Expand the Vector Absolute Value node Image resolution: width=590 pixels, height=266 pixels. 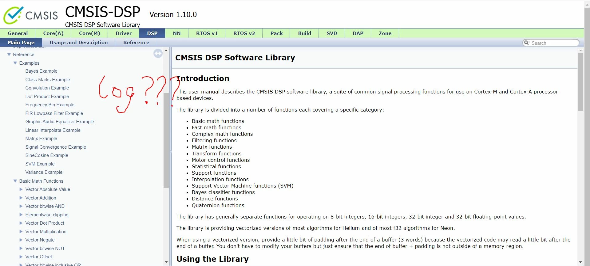pyautogui.click(x=21, y=189)
